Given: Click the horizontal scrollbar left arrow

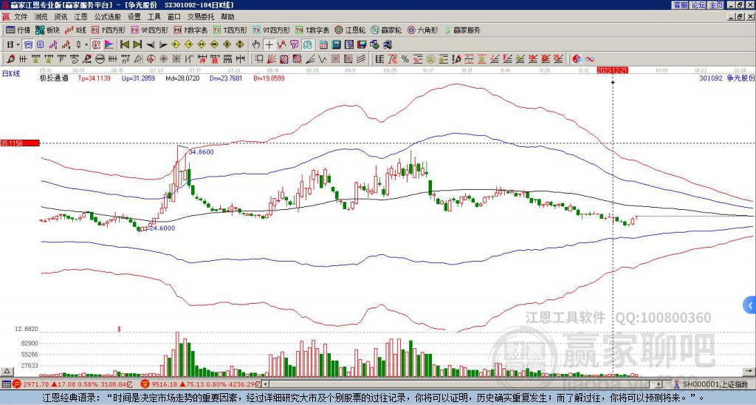Looking at the screenshot, I should point(266,384).
